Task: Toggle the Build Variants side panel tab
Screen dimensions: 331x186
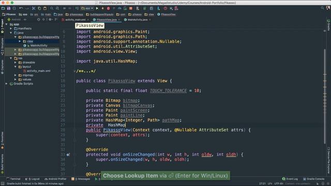Action: pyautogui.click(x=2, y=164)
